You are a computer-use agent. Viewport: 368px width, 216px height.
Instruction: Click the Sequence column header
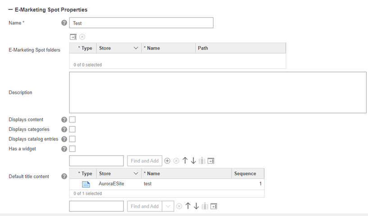click(245, 174)
